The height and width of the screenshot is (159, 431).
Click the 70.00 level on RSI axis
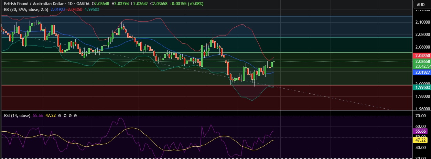point(420,116)
